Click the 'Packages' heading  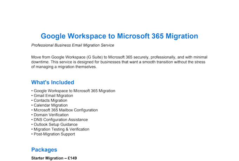(x=44, y=150)
